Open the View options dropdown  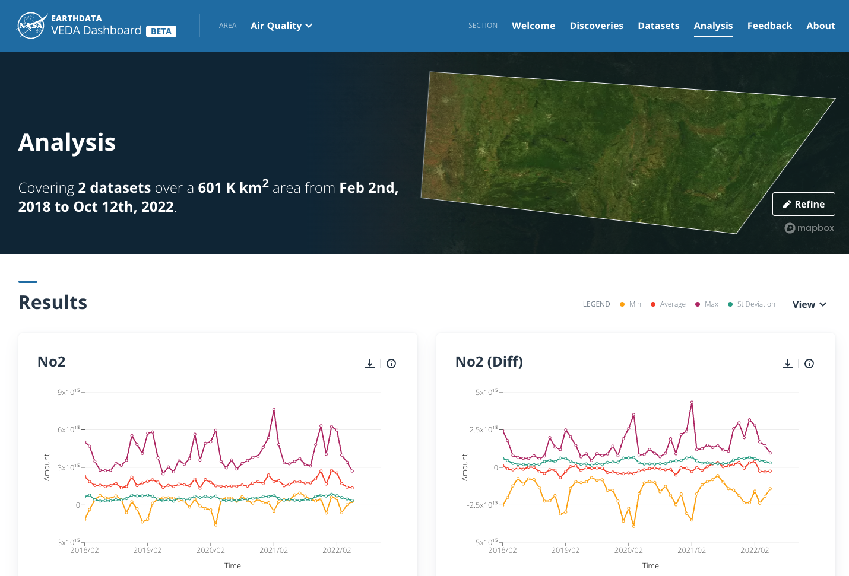[809, 304]
